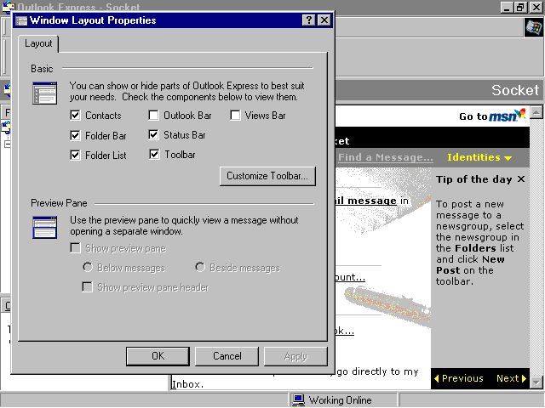Viewport: 545px width, 408px height.
Task: Click the disabled Apply button
Action: (295, 356)
